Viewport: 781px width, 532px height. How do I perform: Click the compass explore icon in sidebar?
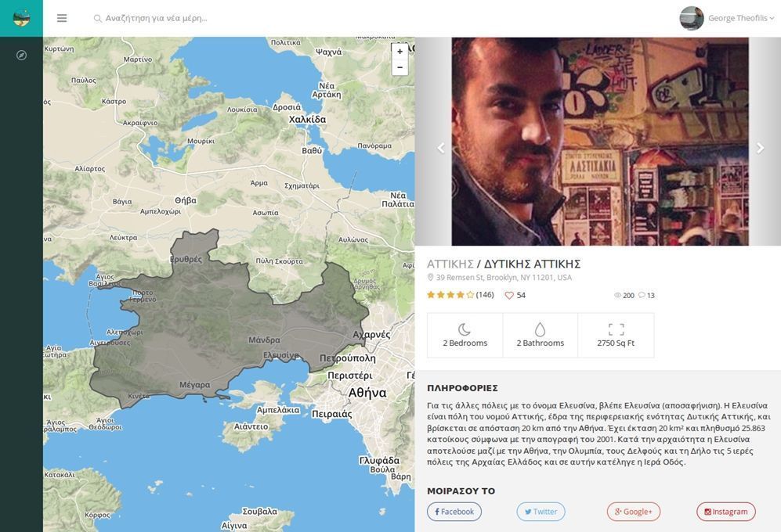pos(22,56)
